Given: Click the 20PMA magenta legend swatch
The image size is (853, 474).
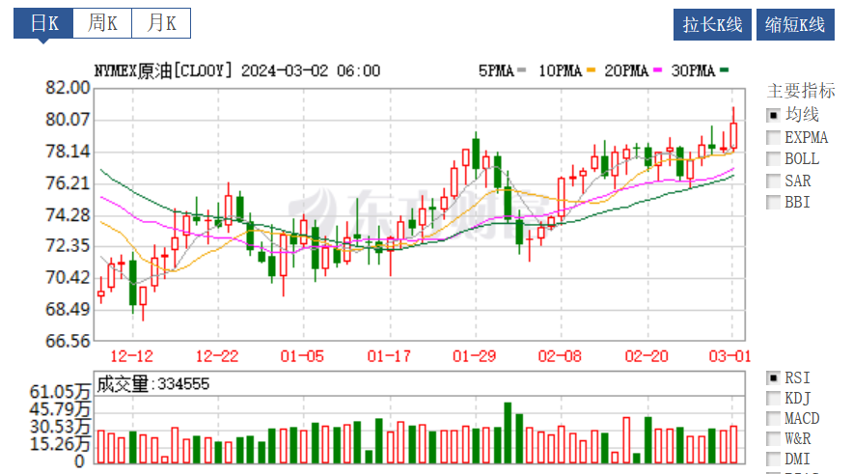Looking at the screenshot, I should pos(658,70).
